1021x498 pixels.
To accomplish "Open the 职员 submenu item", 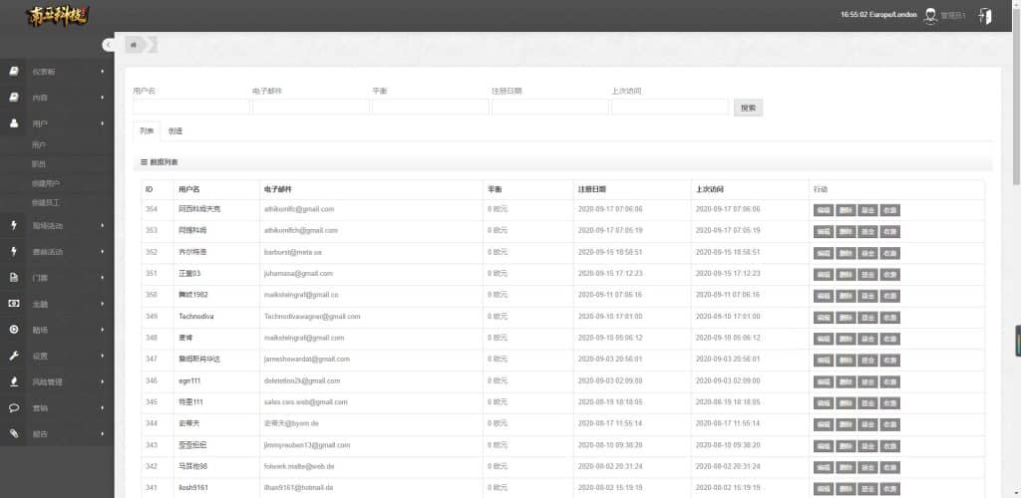I will click(x=39, y=163).
